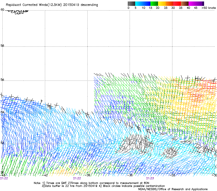Click the '-39' longitude axis label
Viewport: 217px width, 191px height.
[x=88, y=175]
